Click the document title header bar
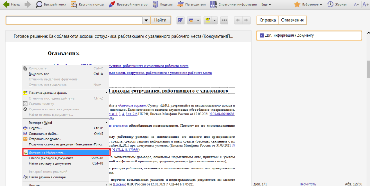370x186 pixels. [128, 36]
